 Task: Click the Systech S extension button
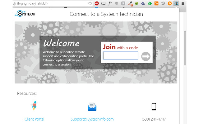176,3
